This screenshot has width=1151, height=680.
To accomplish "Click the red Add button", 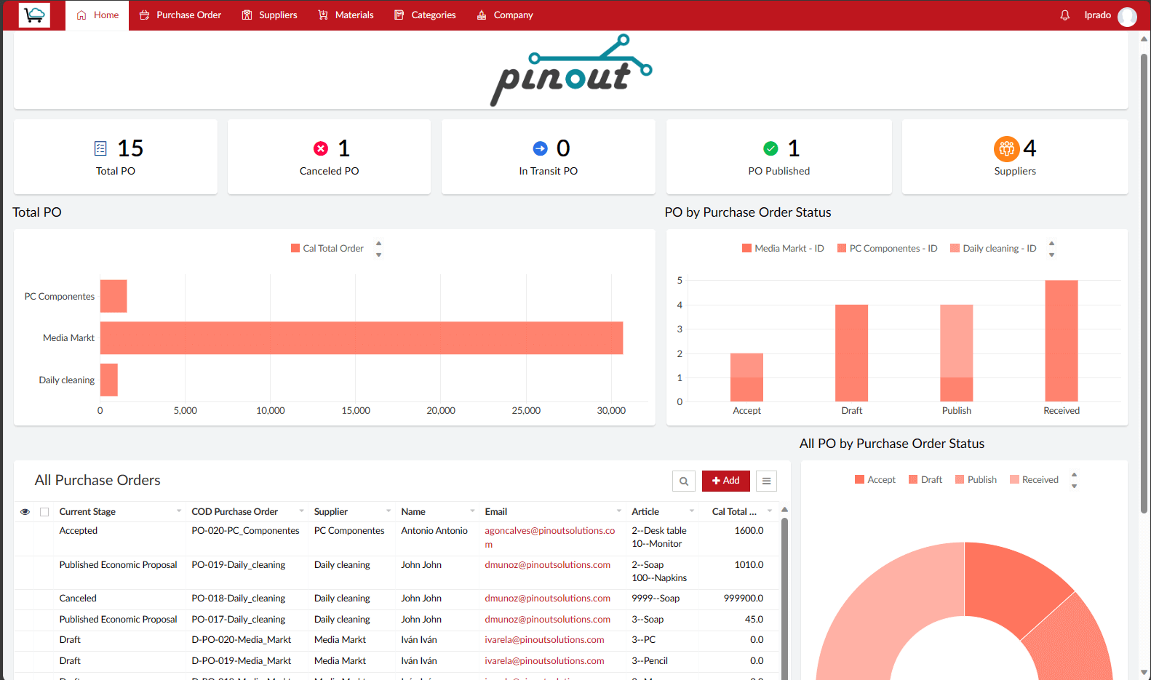I will point(726,481).
